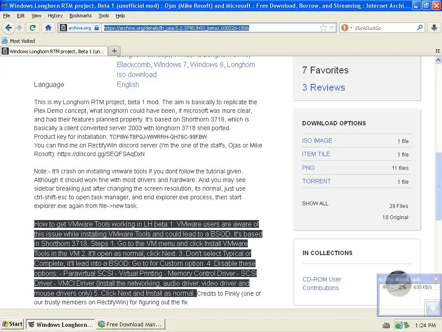The width and height of the screenshot is (442, 332).
Task: Open the Edit menu
Action: tap(21, 16)
